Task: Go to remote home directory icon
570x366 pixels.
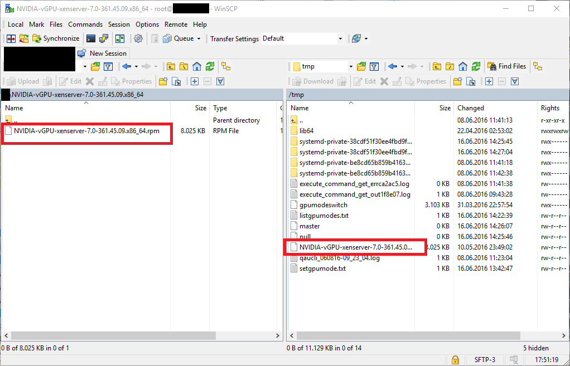Action: [463, 66]
